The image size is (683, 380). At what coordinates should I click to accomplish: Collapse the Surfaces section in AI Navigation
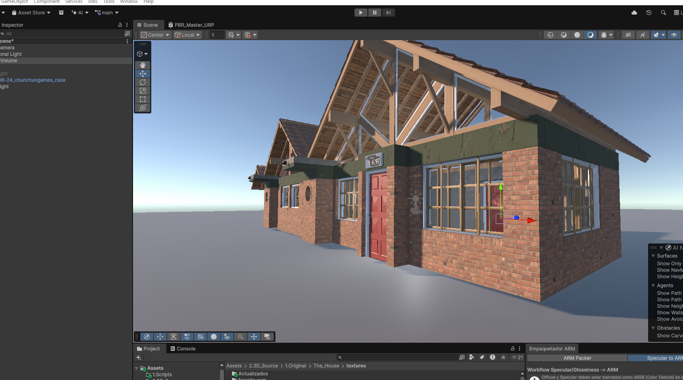(x=653, y=256)
